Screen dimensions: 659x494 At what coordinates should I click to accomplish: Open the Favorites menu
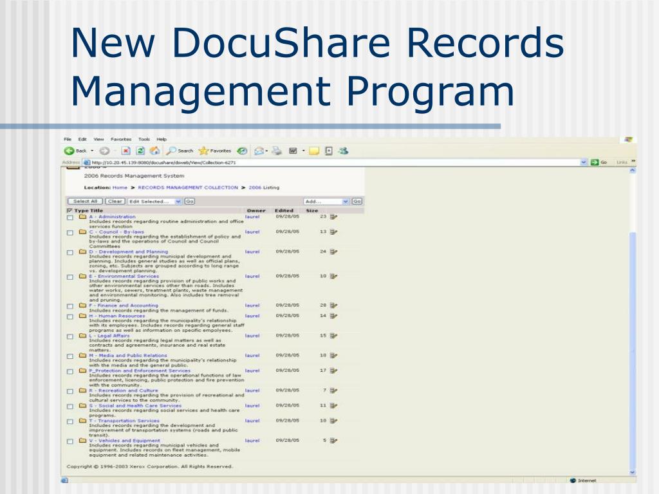tap(121, 139)
